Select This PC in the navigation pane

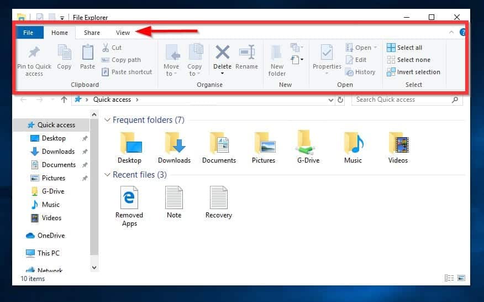pyautogui.click(x=49, y=253)
